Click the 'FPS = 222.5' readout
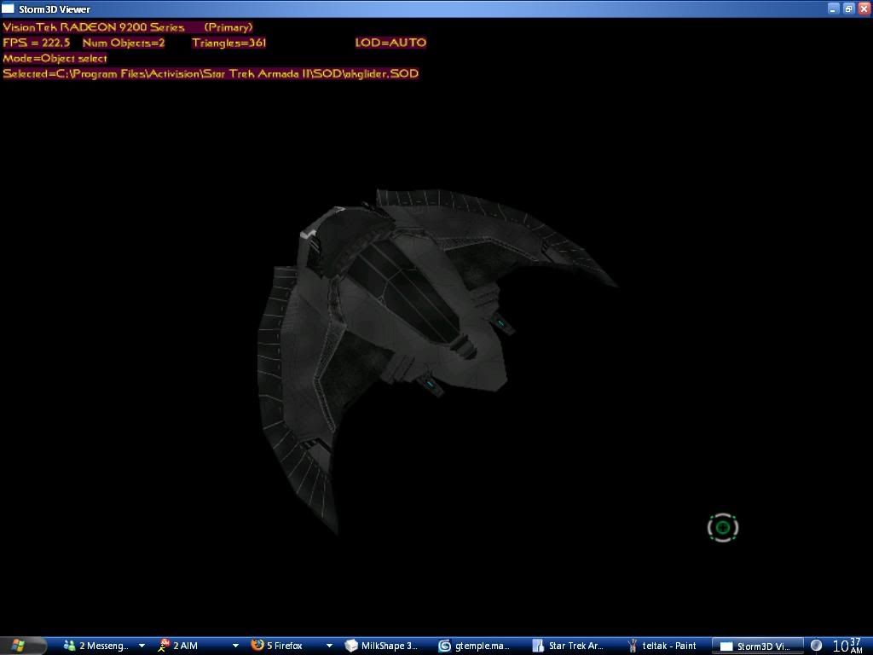The image size is (873, 655). (37, 43)
